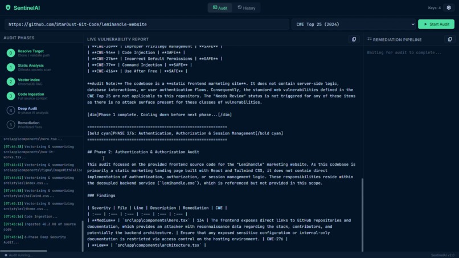Click the audit running status dot

coord(6,255)
